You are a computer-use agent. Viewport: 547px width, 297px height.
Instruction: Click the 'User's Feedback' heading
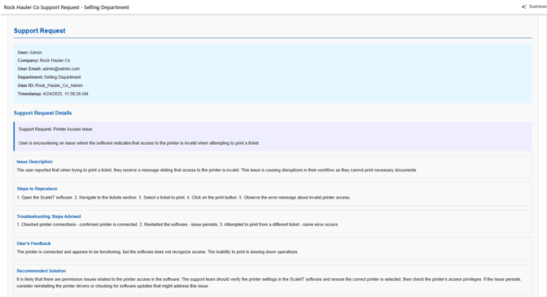click(x=33, y=243)
